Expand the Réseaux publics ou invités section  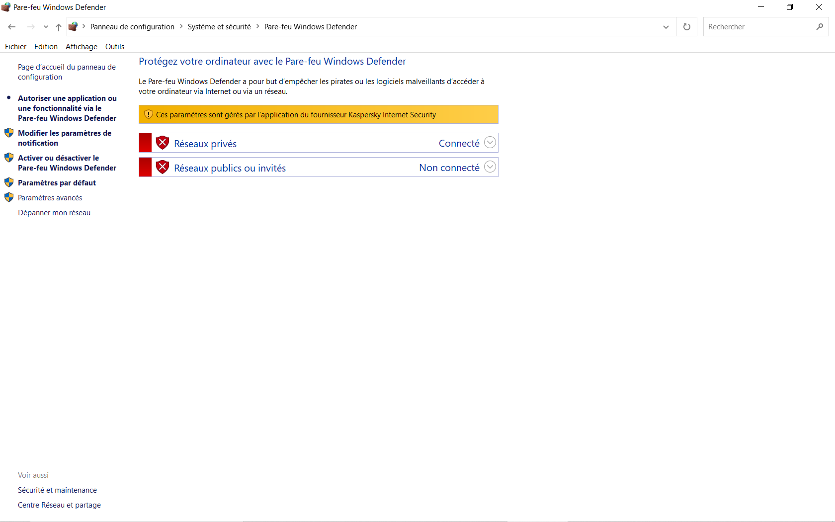click(x=490, y=167)
